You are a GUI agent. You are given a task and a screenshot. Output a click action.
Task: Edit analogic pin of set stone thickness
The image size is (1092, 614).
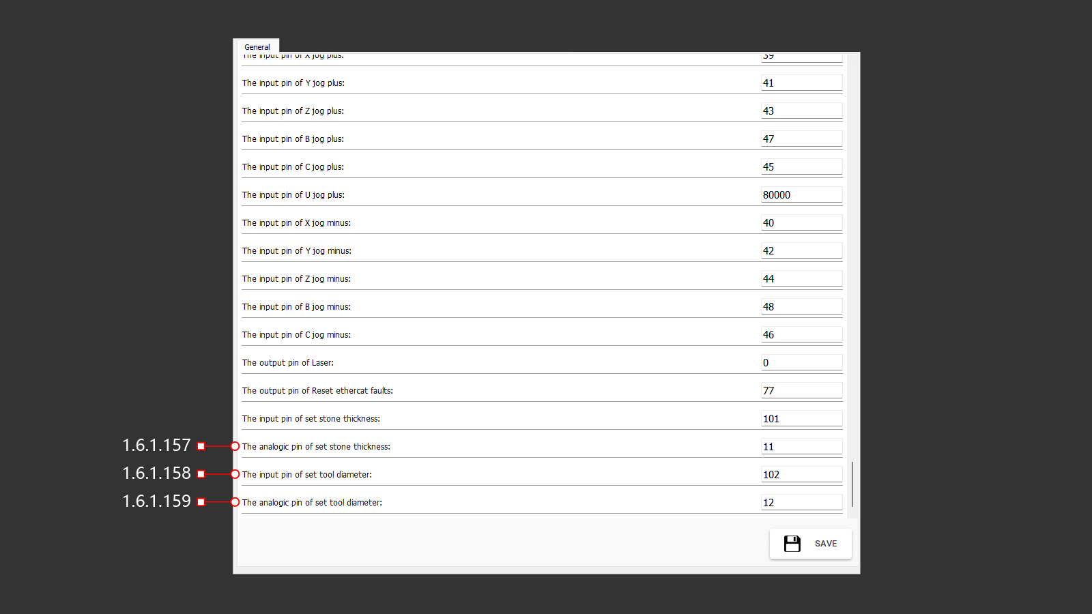tap(801, 447)
